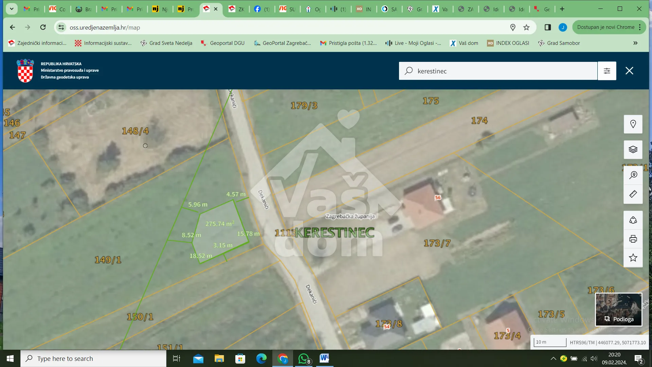
Task: Open the Vaš dom bookmark
Action: [464, 43]
